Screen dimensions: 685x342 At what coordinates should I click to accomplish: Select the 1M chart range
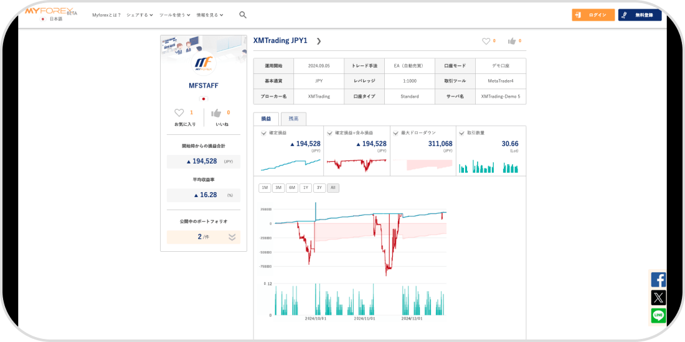(x=264, y=188)
